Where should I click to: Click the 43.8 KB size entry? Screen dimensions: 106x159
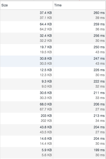click(27, 130)
